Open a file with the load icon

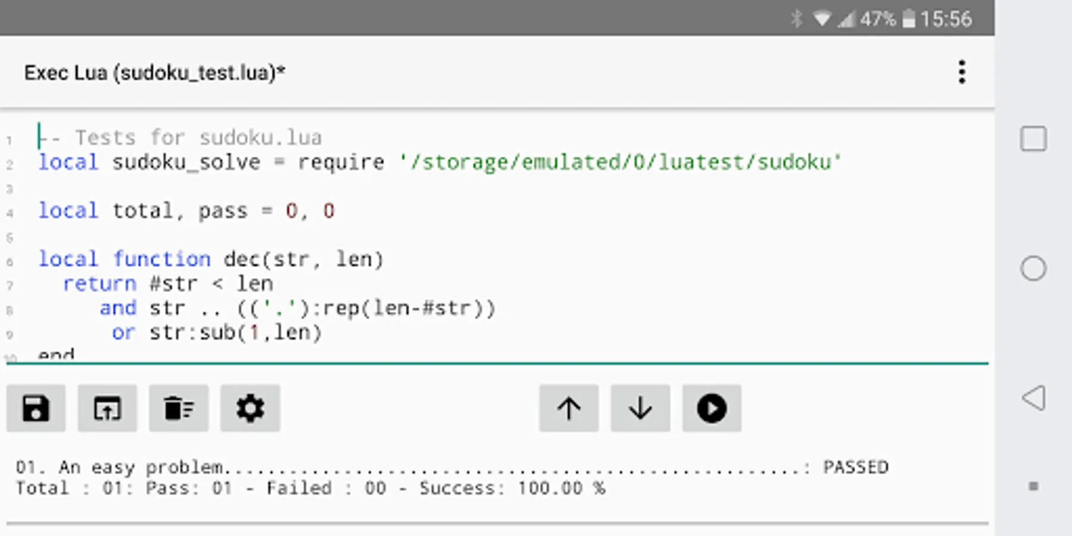tap(107, 409)
